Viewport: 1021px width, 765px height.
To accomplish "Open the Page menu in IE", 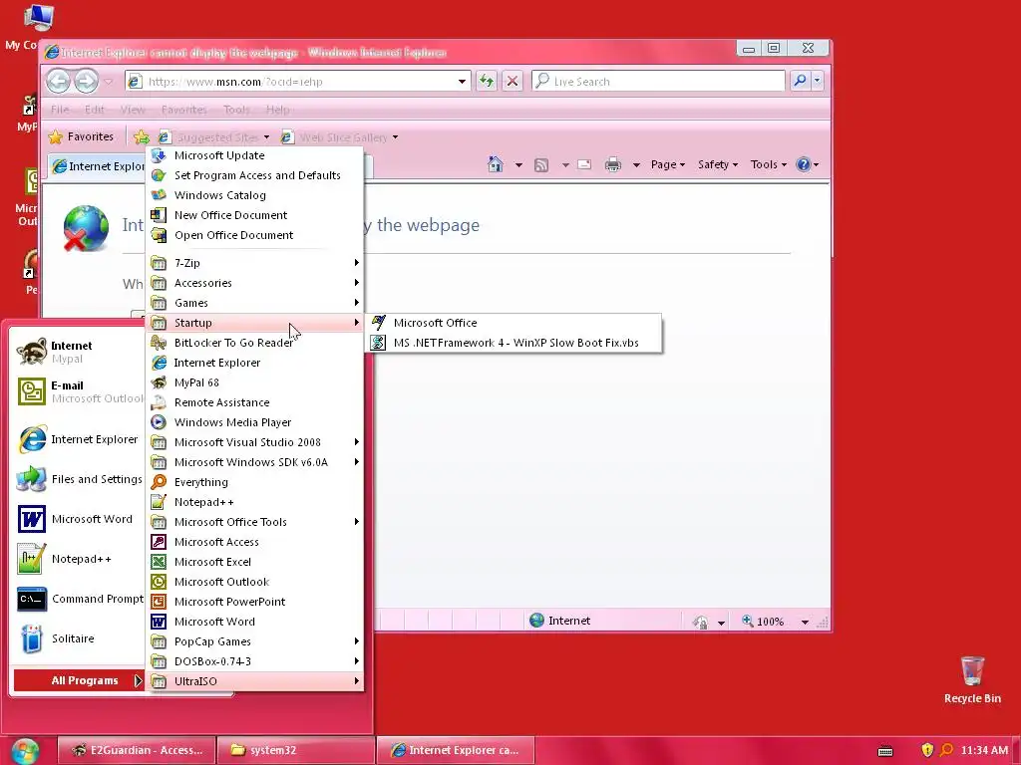I will click(668, 164).
